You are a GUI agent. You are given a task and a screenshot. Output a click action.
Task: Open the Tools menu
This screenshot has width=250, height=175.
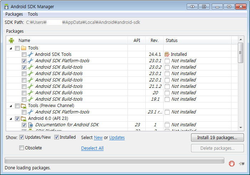point(33,14)
